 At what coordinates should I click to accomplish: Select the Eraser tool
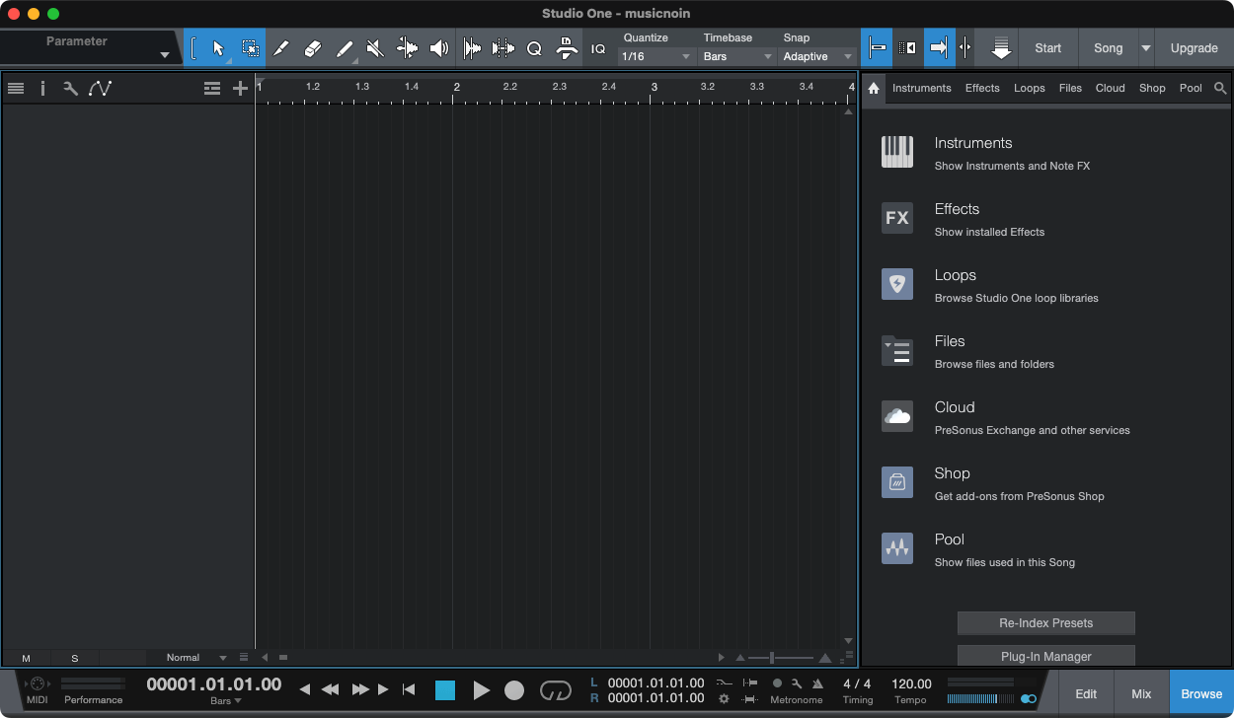pyautogui.click(x=313, y=48)
